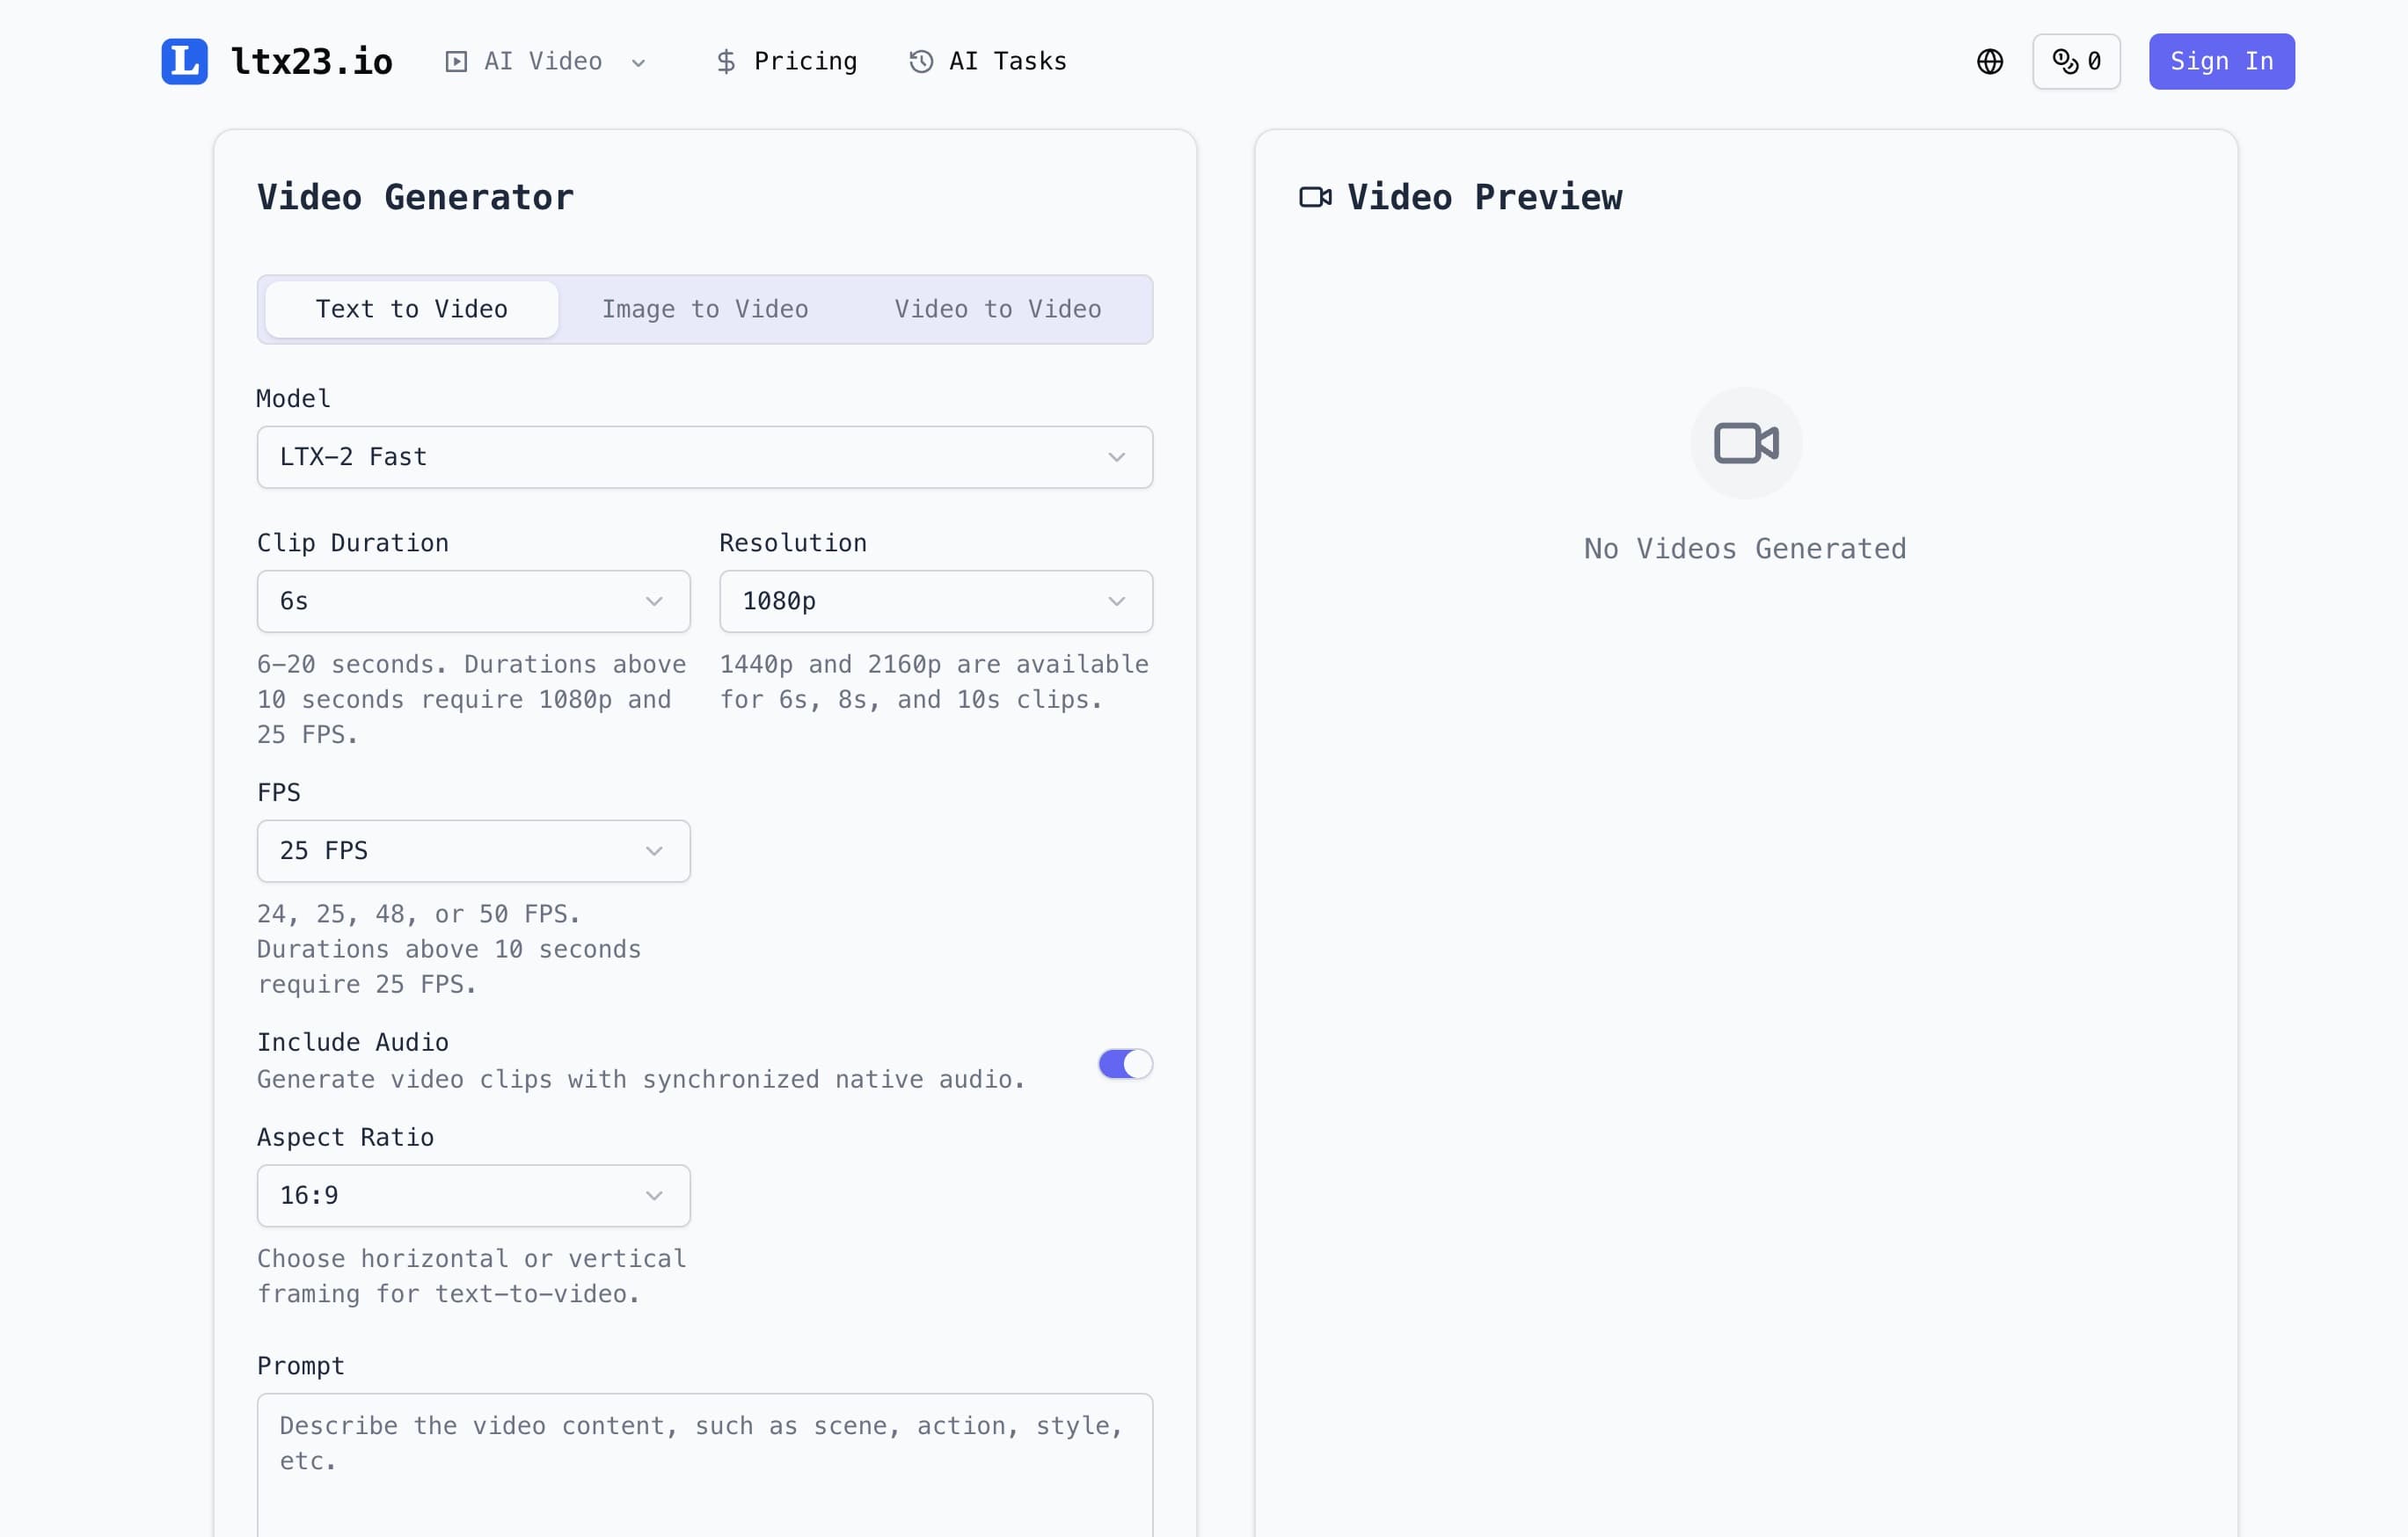The image size is (2408, 1537).
Task: Open the Aspect Ratio selector showing 16:9
Action: [x=473, y=1195]
